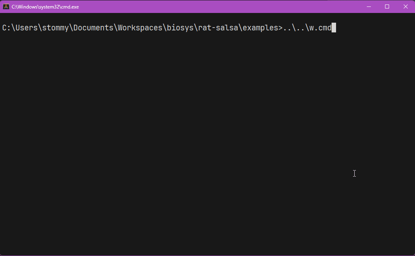Click the block cursor after w.cmd
This screenshot has width=415, height=256.
(x=334, y=28)
